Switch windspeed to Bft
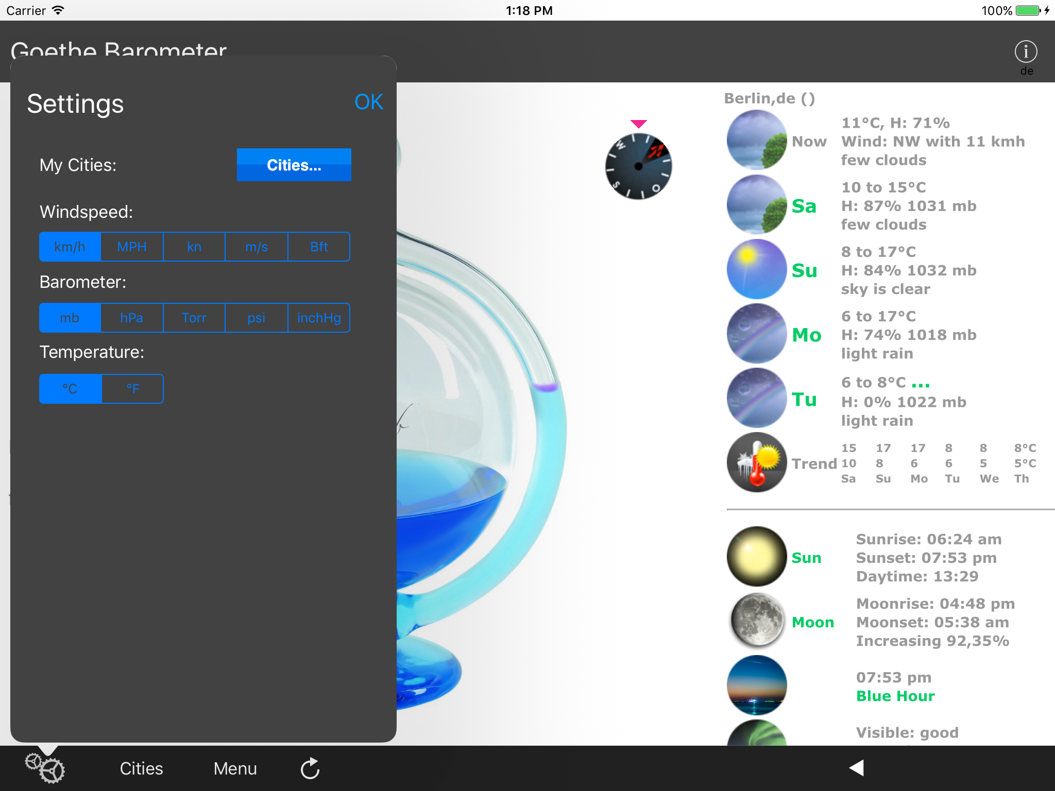The image size is (1055, 791). (x=319, y=247)
